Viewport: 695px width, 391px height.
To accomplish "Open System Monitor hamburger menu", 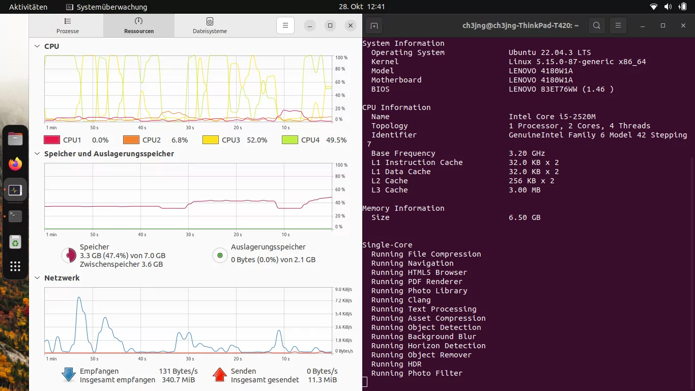I will tap(285, 25).
